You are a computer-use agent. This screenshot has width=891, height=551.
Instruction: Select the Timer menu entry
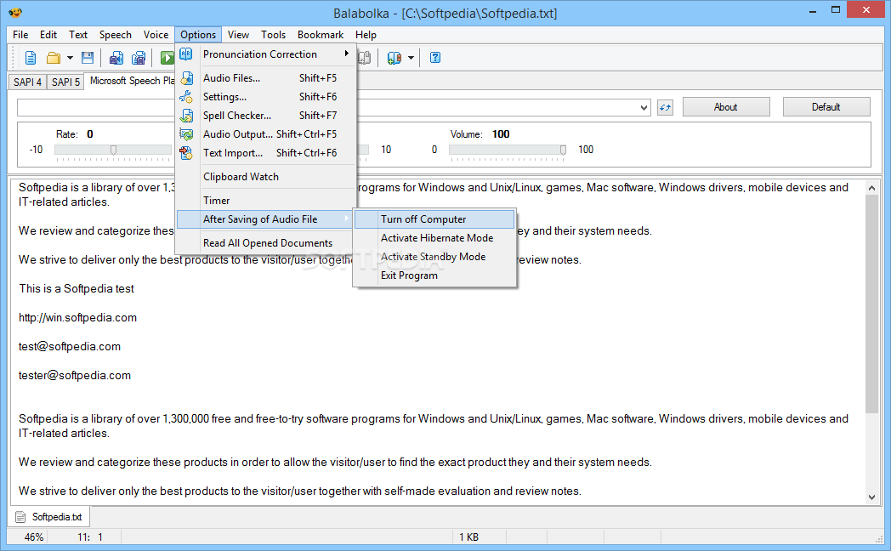tap(266, 201)
